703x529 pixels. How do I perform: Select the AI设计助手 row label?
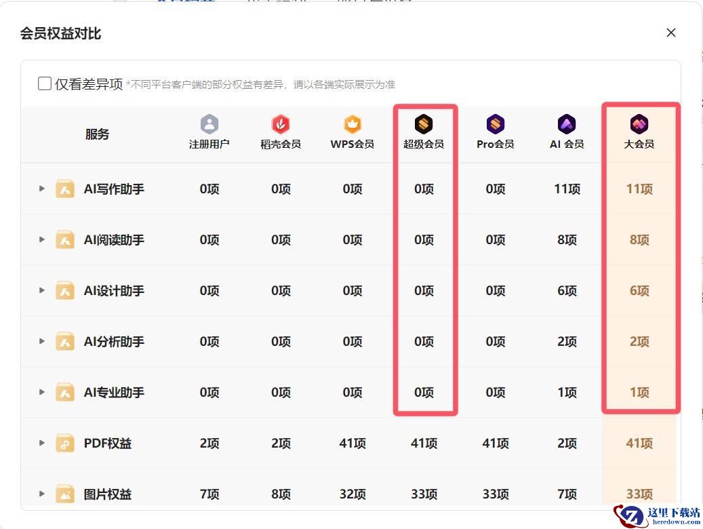point(114,291)
